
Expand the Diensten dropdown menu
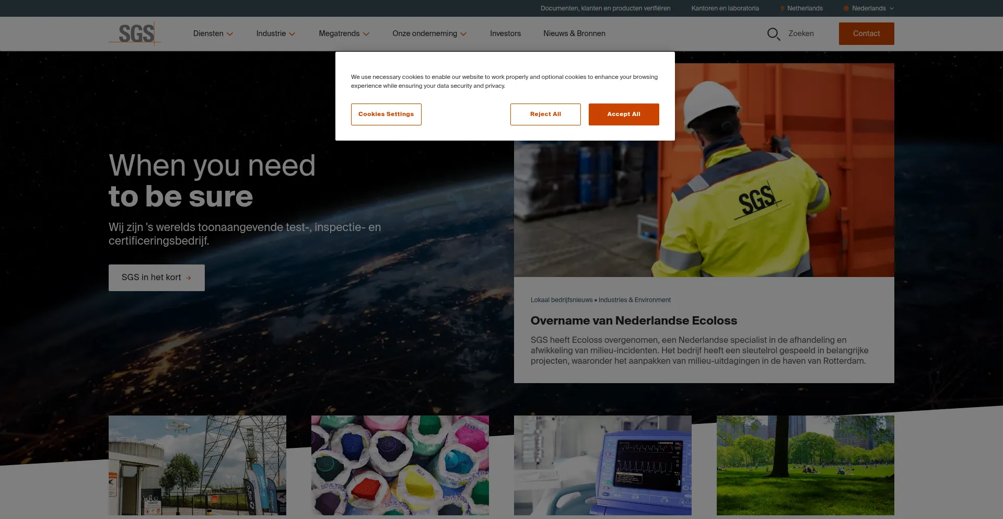pyautogui.click(x=213, y=33)
